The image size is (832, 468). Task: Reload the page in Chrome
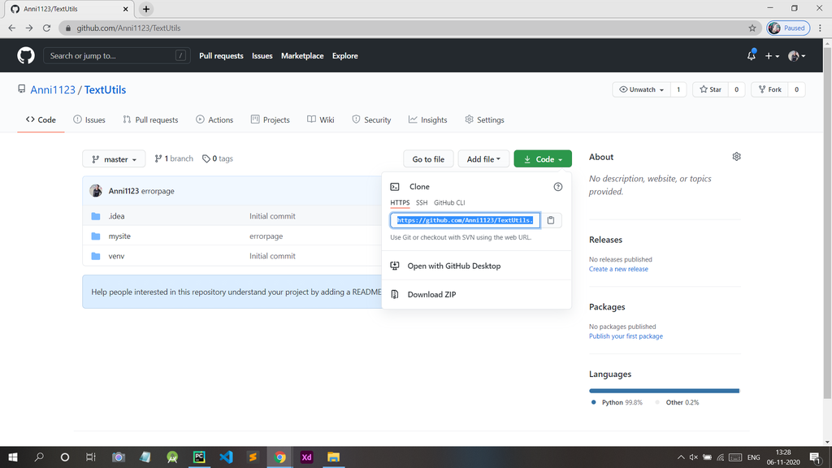tap(46, 28)
